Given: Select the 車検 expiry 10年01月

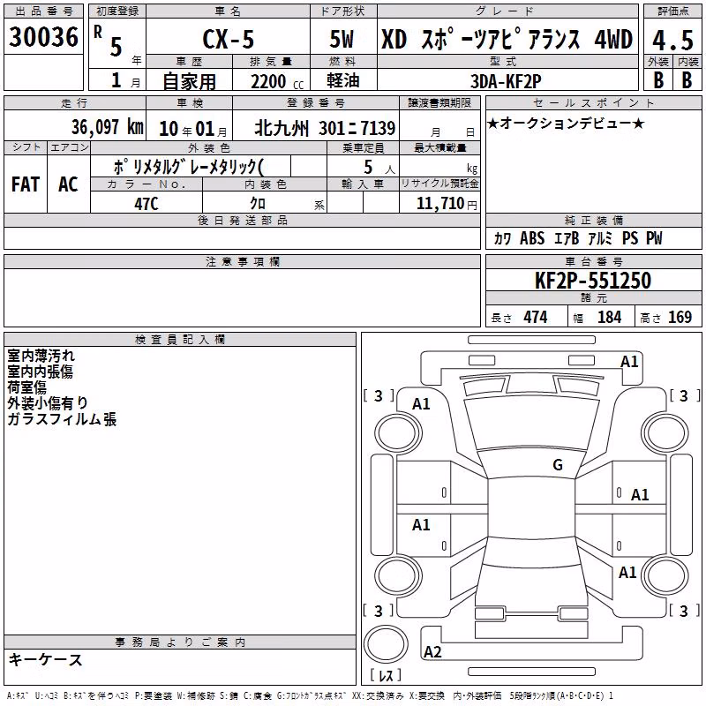Looking at the screenshot, I should 193,129.
